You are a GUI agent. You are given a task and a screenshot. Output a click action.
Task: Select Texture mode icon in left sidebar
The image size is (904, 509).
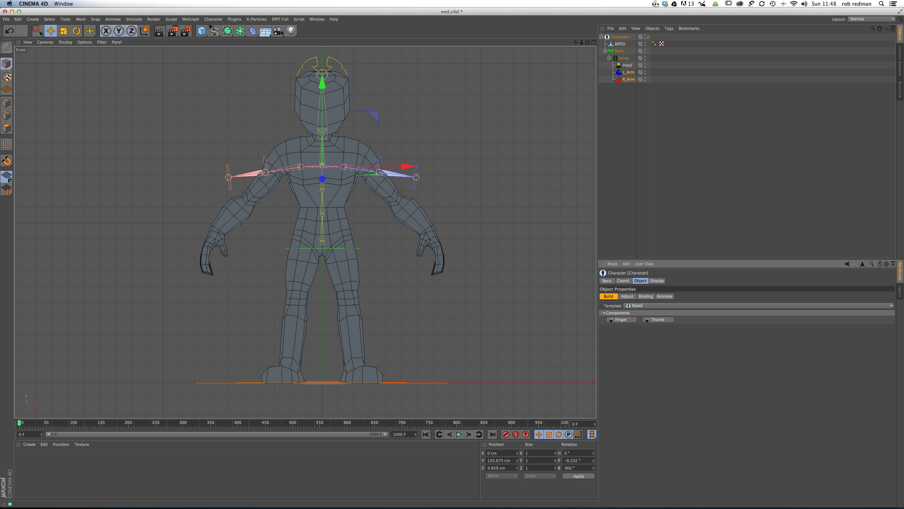pos(6,77)
